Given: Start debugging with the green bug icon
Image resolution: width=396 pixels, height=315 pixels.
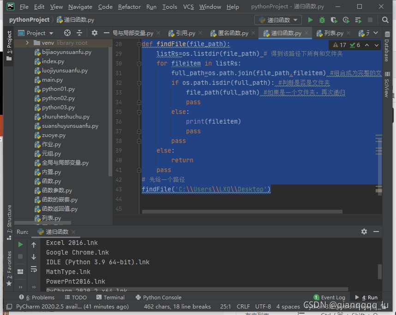Looking at the screenshot, I should [322, 20].
